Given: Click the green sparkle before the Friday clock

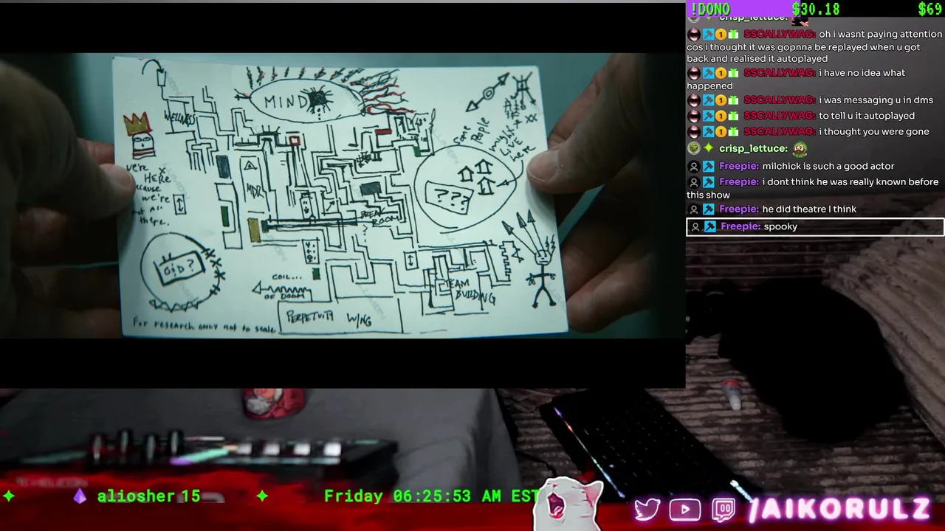Looking at the screenshot, I should click(x=262, y=496).
